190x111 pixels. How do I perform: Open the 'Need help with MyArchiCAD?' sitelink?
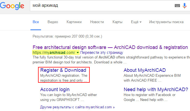point(156,90)
